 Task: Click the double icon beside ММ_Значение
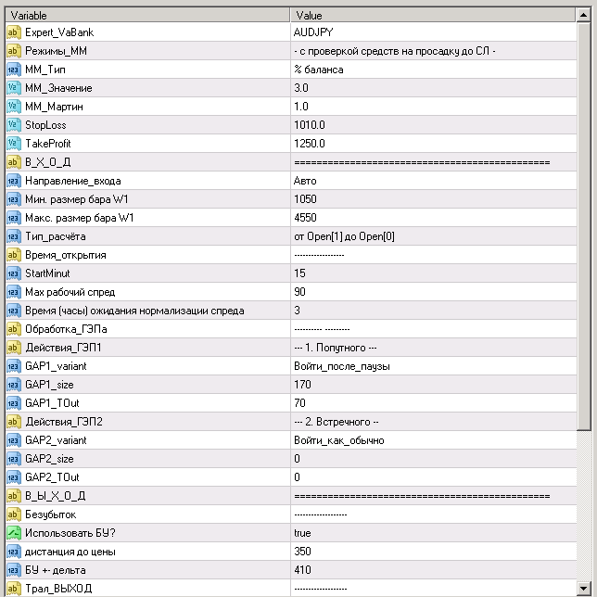13,88
